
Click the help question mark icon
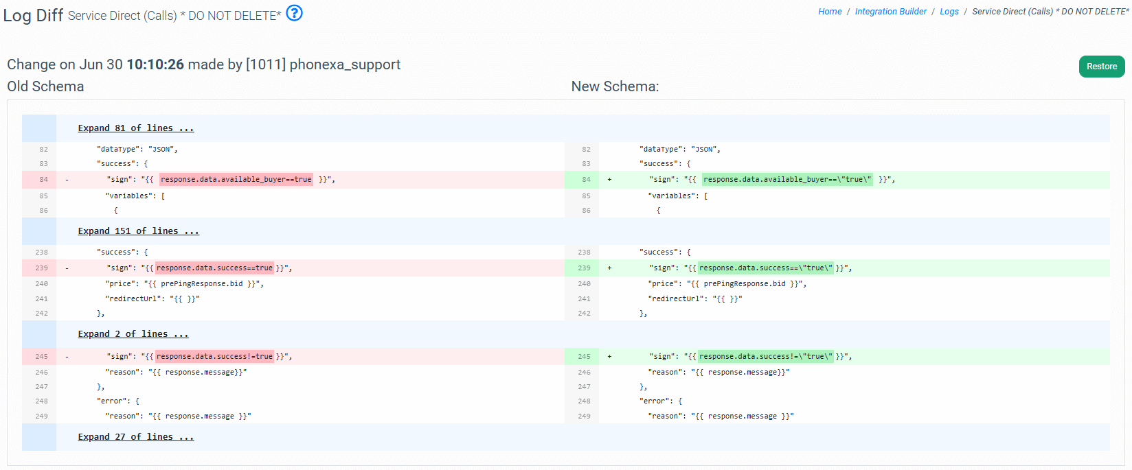294,13
